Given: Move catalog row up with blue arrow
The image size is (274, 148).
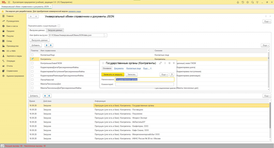Looking at the screenshot, I should 47,45.
